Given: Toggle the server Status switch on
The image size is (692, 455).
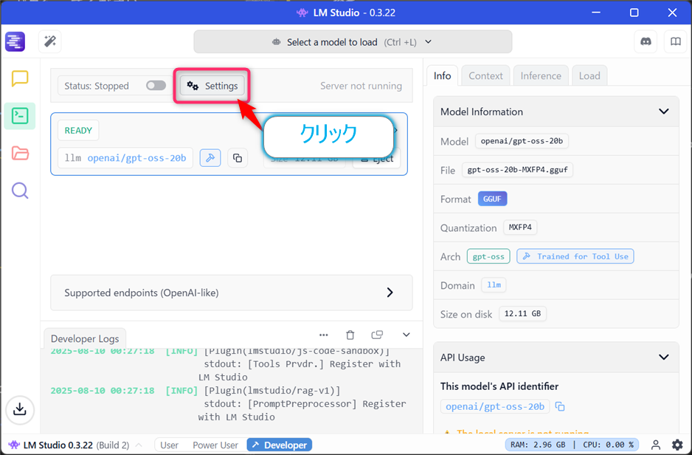Looking at the screenshot, I should 156,85.
